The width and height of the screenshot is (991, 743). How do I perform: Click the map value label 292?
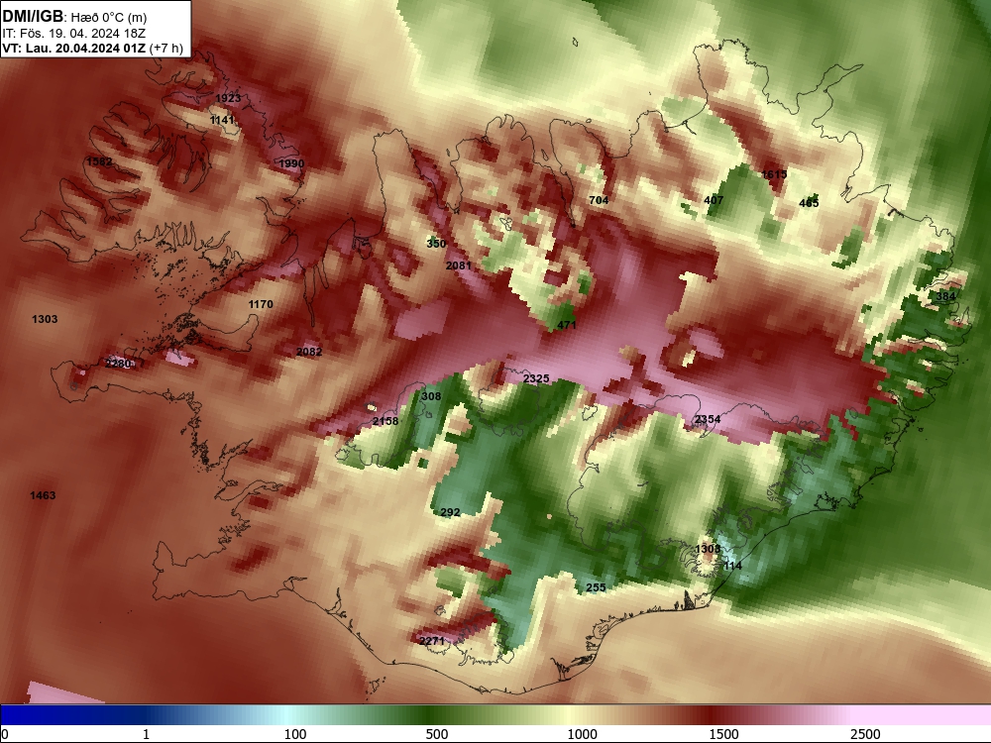tap(450, 512)
